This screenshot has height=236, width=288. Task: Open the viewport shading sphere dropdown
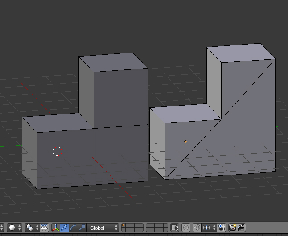click(x=15, y=228)
